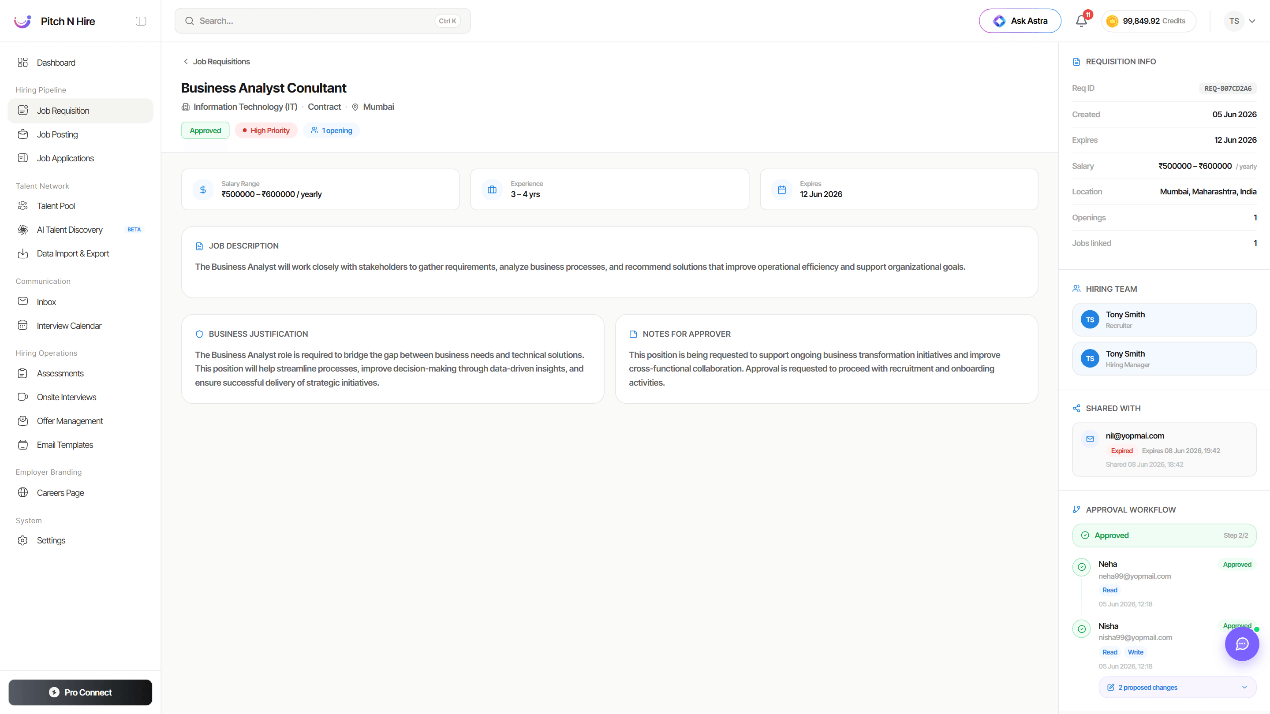Select Tony Smith Hiring Manager card
1270x714 pixels.
click(1164, 359)
